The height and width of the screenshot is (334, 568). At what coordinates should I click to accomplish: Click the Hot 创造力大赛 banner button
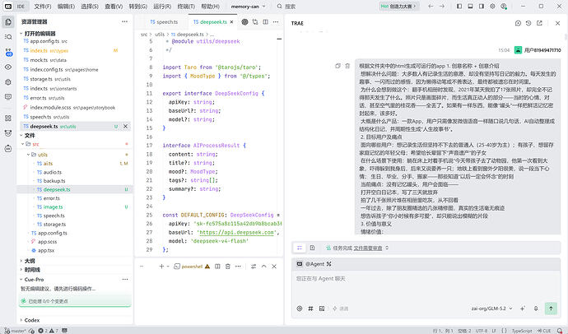click(x=398, y=6)
